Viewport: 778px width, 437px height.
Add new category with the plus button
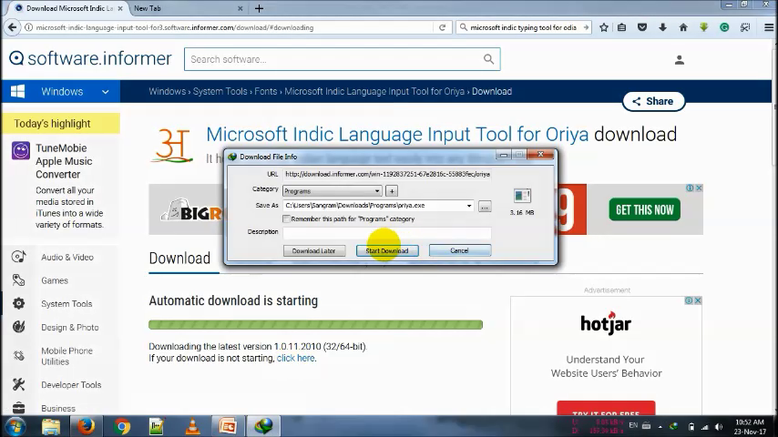coord(392,191)
